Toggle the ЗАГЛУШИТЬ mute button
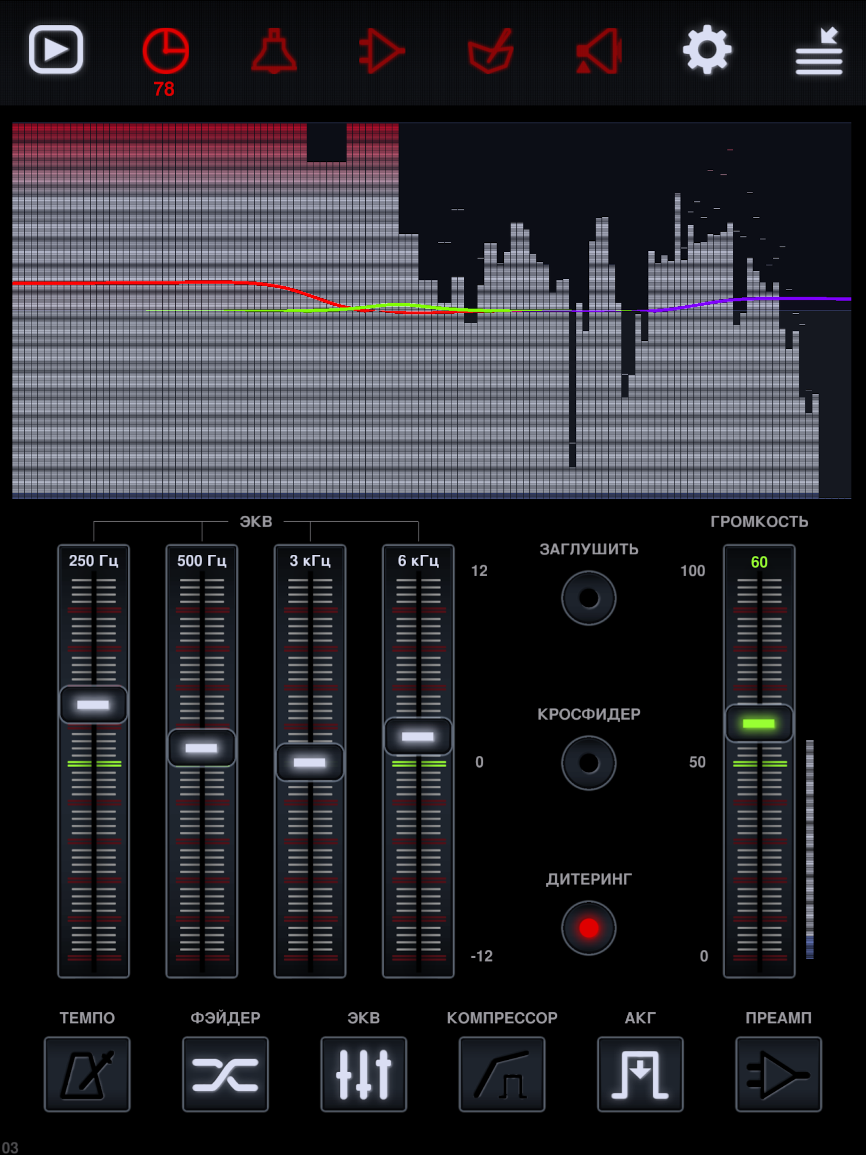 pos(588,598)
